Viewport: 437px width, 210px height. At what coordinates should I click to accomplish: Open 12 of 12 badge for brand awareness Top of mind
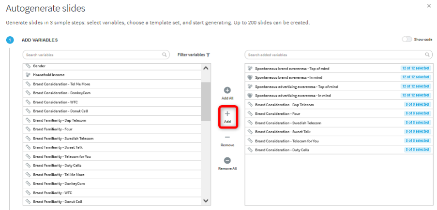tap(416, 68)
